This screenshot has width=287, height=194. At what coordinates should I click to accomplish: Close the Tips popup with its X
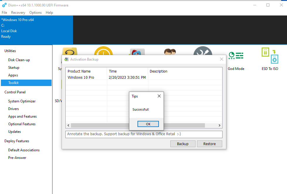pos(159,96)
